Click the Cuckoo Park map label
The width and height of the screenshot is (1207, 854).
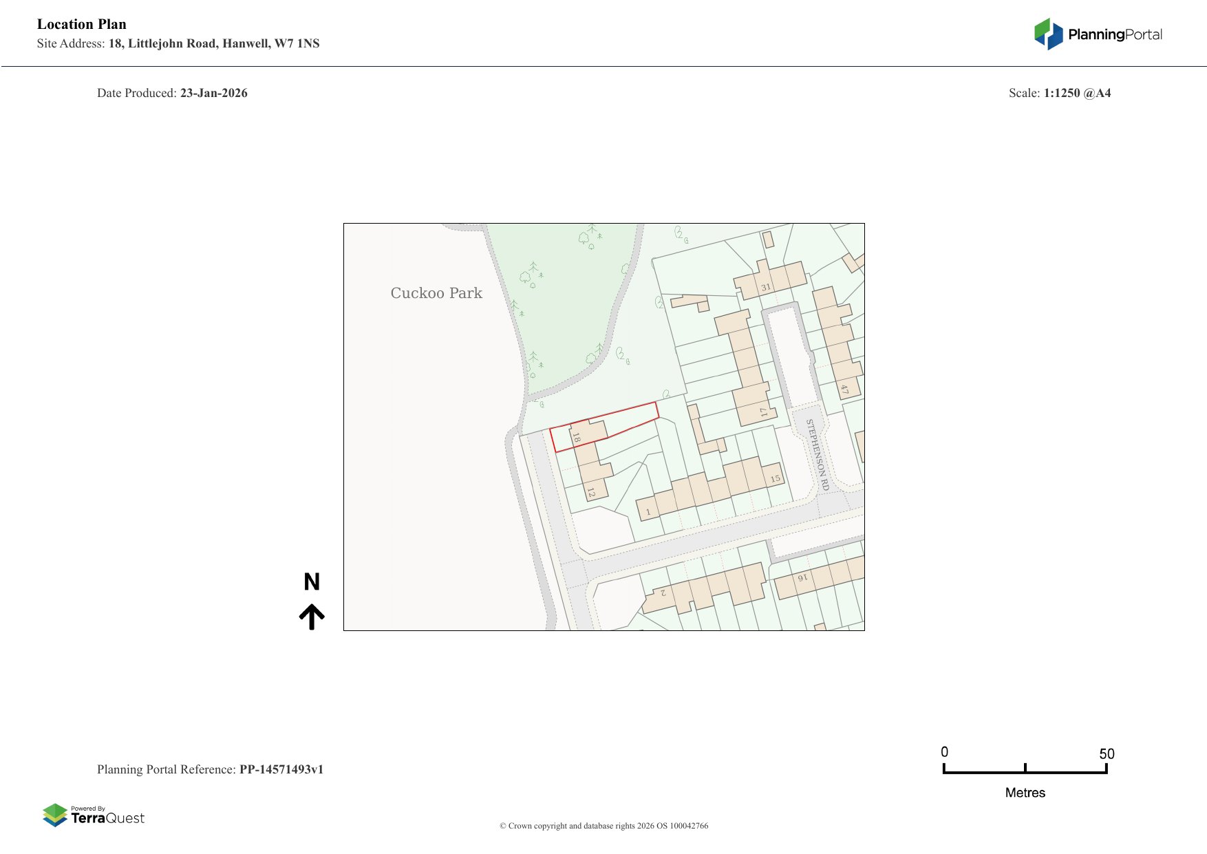[x=436, y=293]
